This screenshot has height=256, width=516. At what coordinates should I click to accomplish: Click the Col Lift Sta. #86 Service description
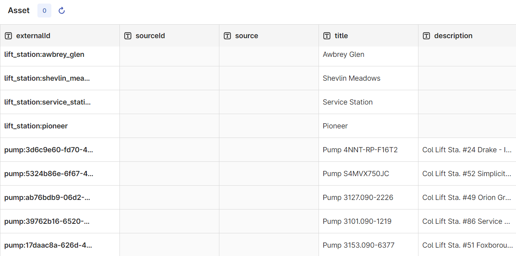467,221
